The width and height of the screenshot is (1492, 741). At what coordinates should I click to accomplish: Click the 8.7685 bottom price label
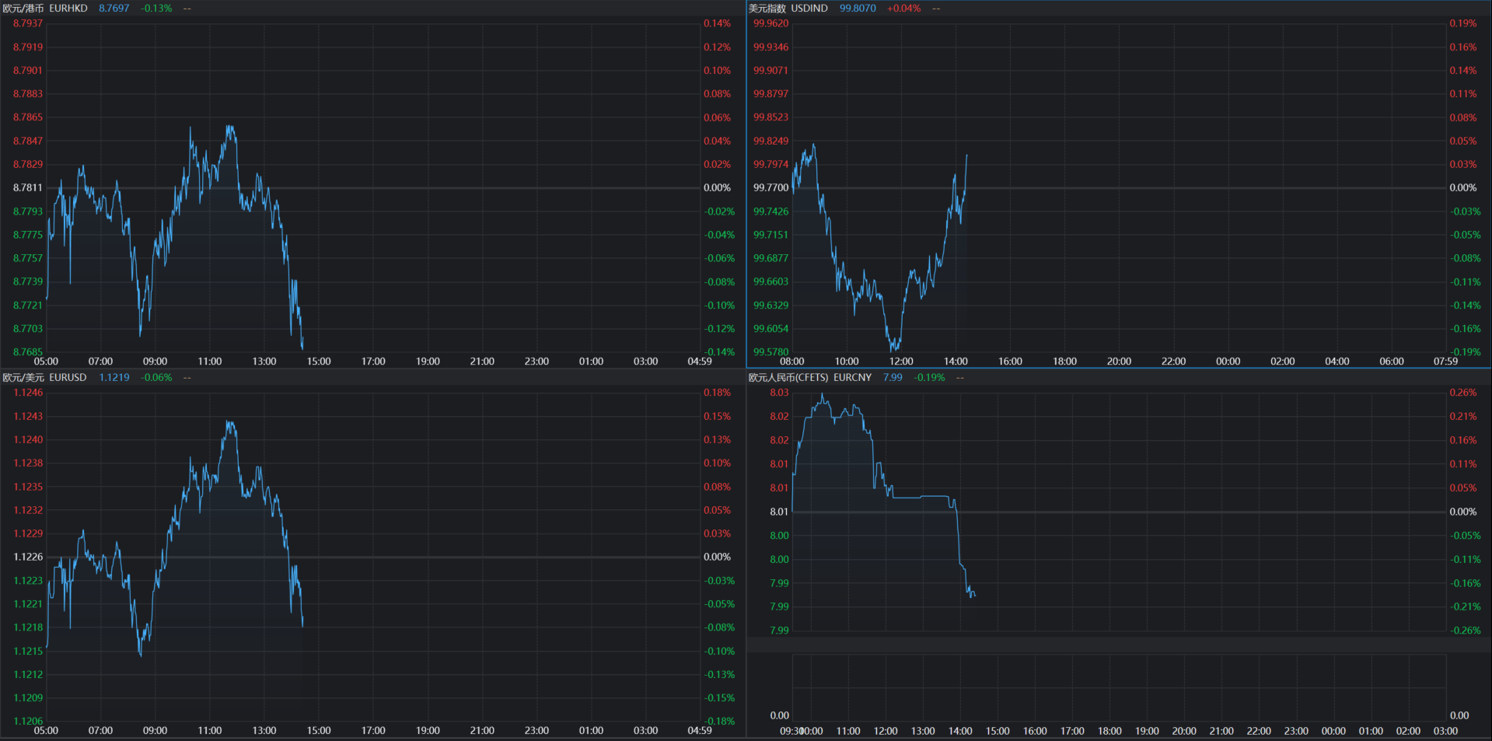28,351
